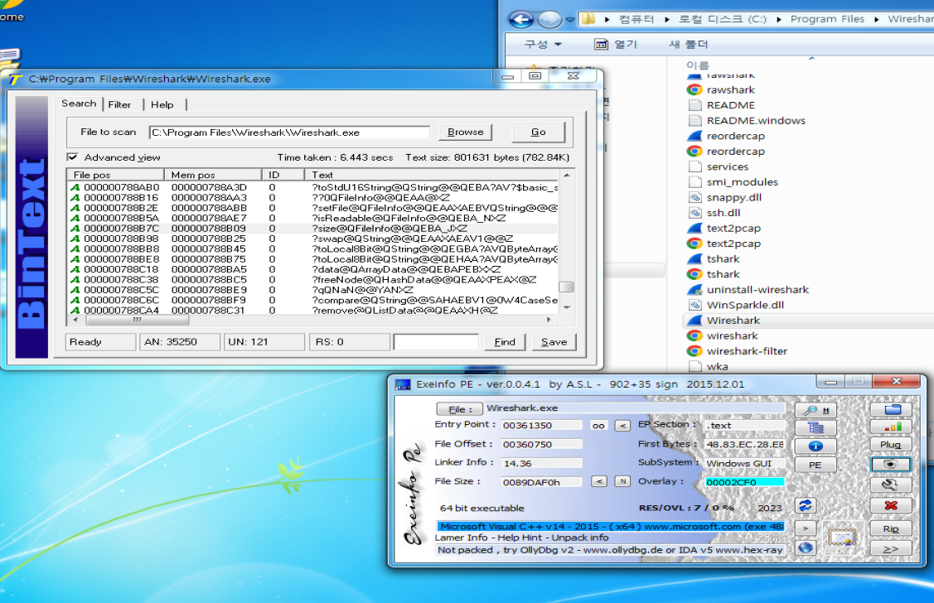
Task: Click the Find button in BinText
Action: (505, 342)
